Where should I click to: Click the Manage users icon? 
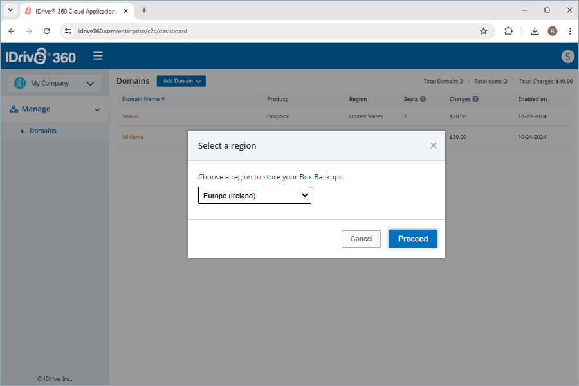point(14,109)
